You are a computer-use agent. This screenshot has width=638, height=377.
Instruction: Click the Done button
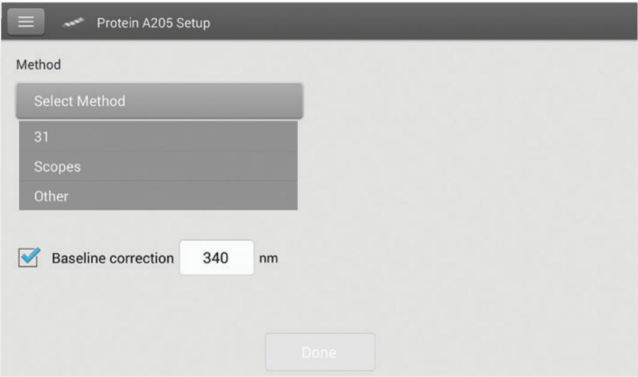click(x=320, y=352)
